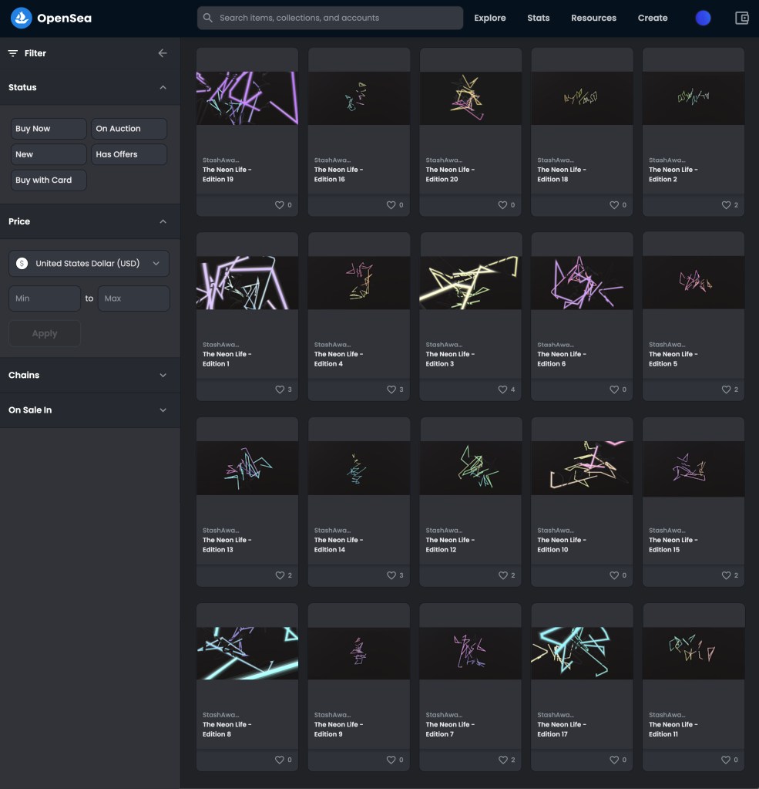Enable the Has Offers filter
The width and height of the screenshot is (759, 789).
pyautogui.click(x=129, y=154)
